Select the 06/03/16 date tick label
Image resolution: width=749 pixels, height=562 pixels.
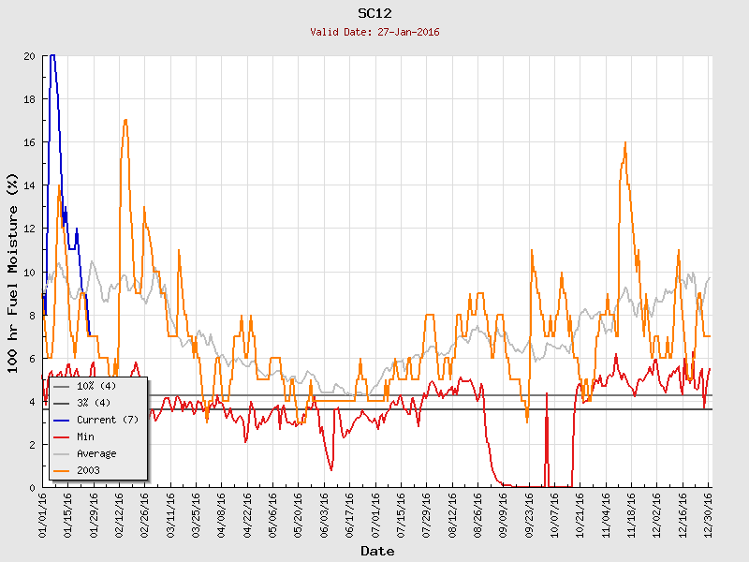click(x=325, y=514)
